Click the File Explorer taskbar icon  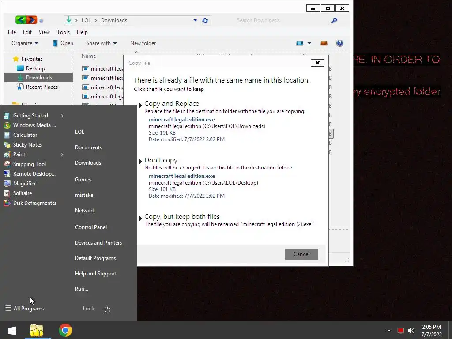tap(37, 330)
